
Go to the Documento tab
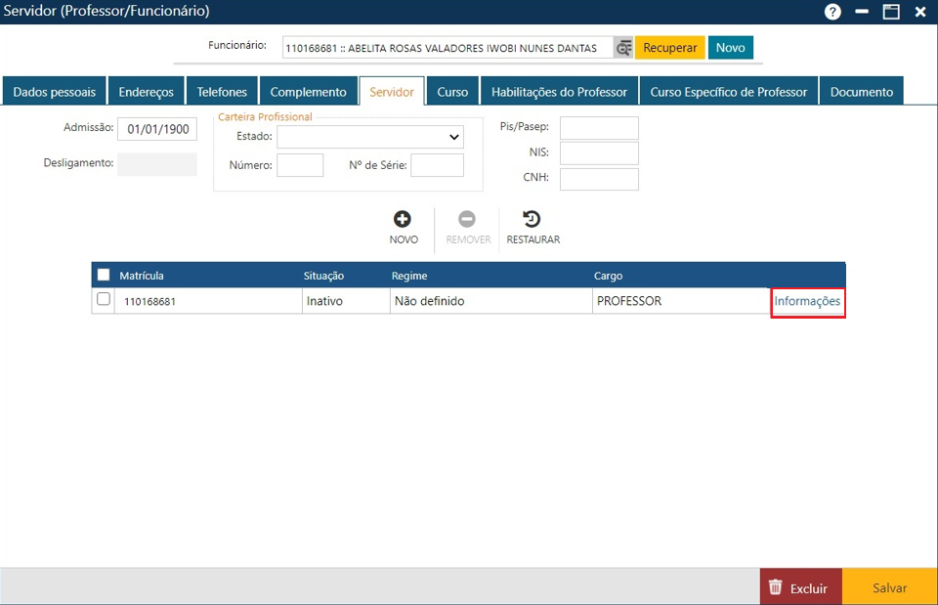861,92
